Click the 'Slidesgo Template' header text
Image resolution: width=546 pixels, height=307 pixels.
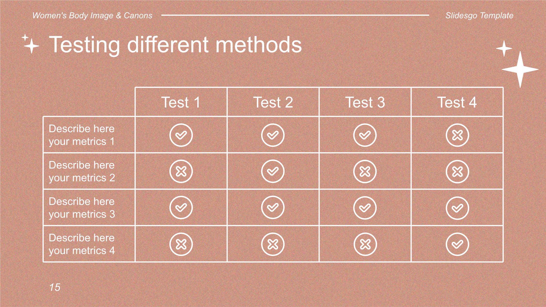tap(479, 15)
